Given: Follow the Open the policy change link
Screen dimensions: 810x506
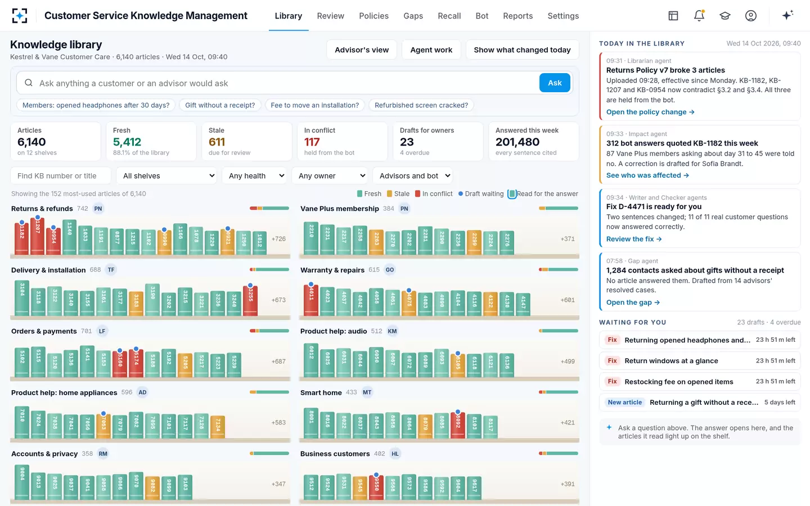Looking at the screenshot, I should (x=650, y=112).
